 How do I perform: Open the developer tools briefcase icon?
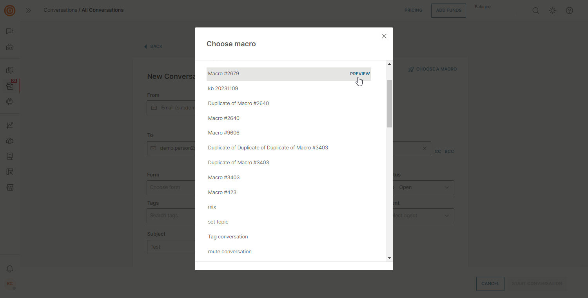click(x=10, y=47)
